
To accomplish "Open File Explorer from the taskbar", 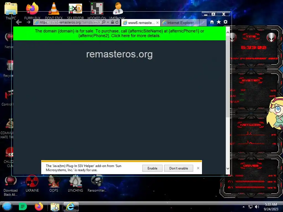I will click(55, 207).
